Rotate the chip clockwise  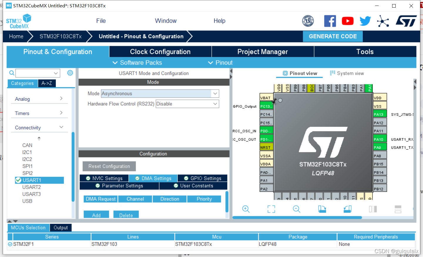(322, 209)
